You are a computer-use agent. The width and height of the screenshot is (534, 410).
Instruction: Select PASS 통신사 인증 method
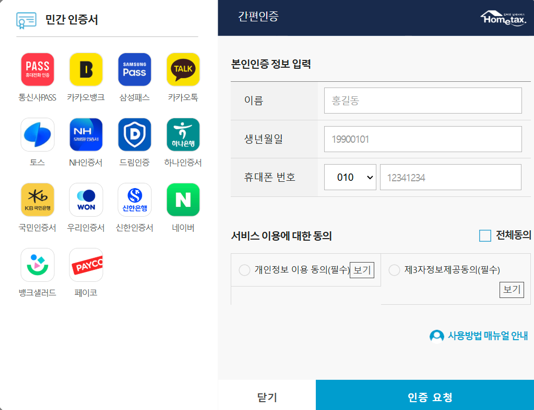[37, 69]
